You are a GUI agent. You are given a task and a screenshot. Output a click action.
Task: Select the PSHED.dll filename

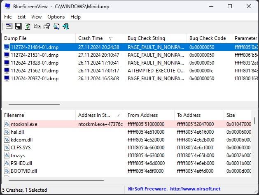tap(21, 163)
